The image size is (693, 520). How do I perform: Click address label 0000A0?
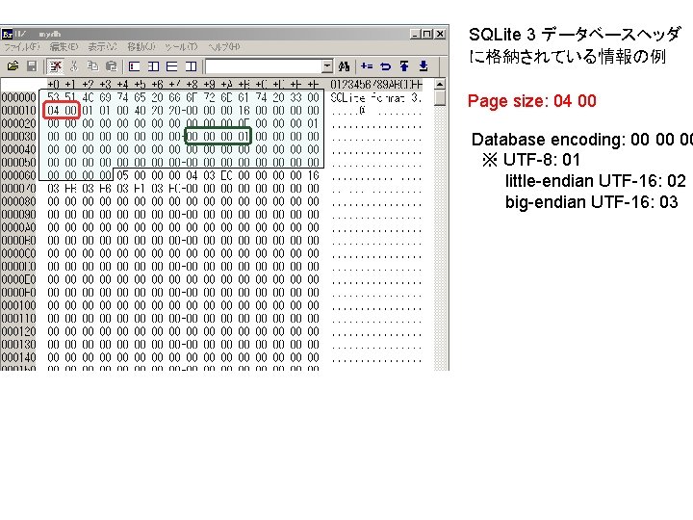pyautogui.click(x=18, y=227)
